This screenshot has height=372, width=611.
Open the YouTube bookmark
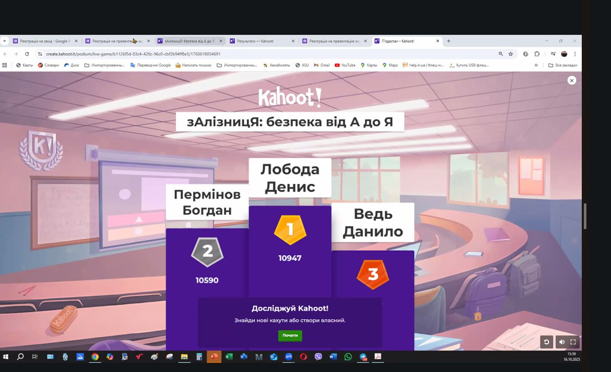[345, 65]
